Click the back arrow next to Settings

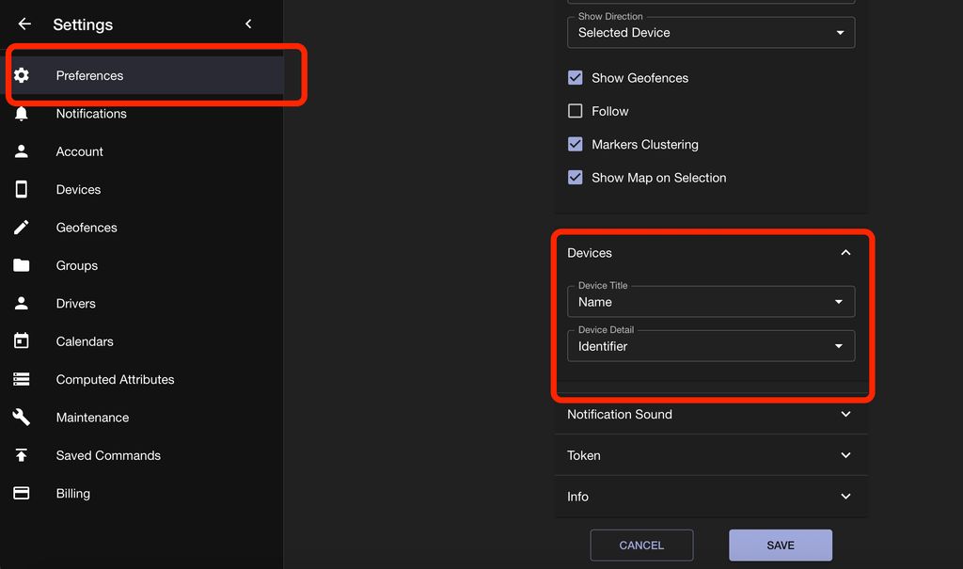tap(24, 24)
